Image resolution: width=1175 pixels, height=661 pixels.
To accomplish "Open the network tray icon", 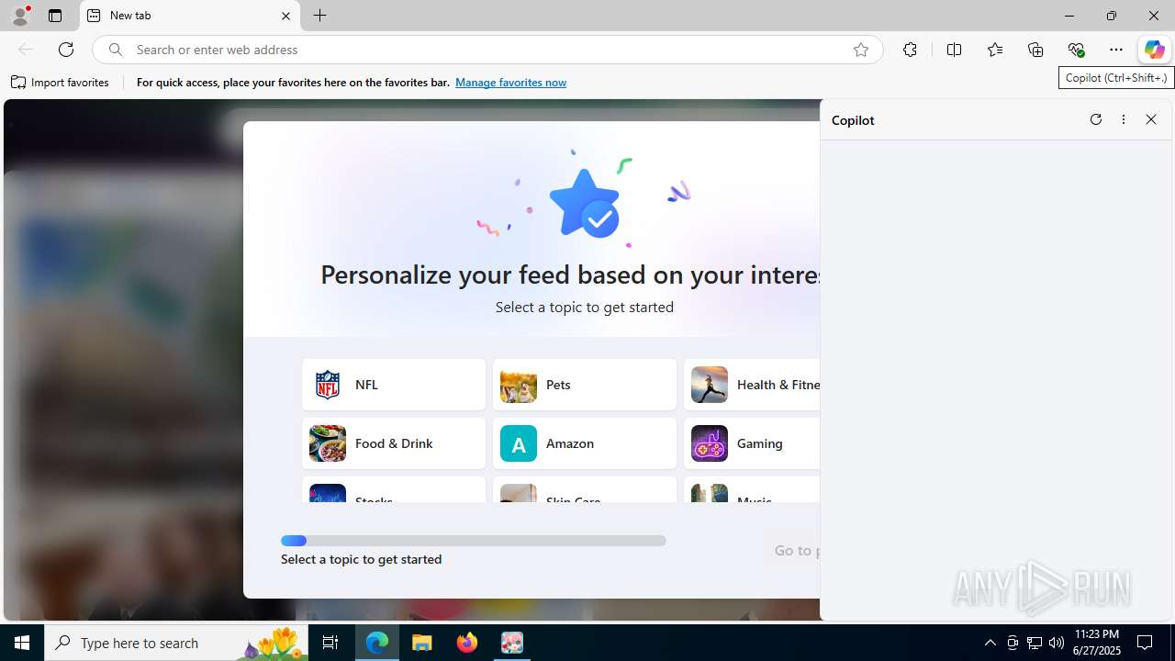I will (x=1035, y=643).
